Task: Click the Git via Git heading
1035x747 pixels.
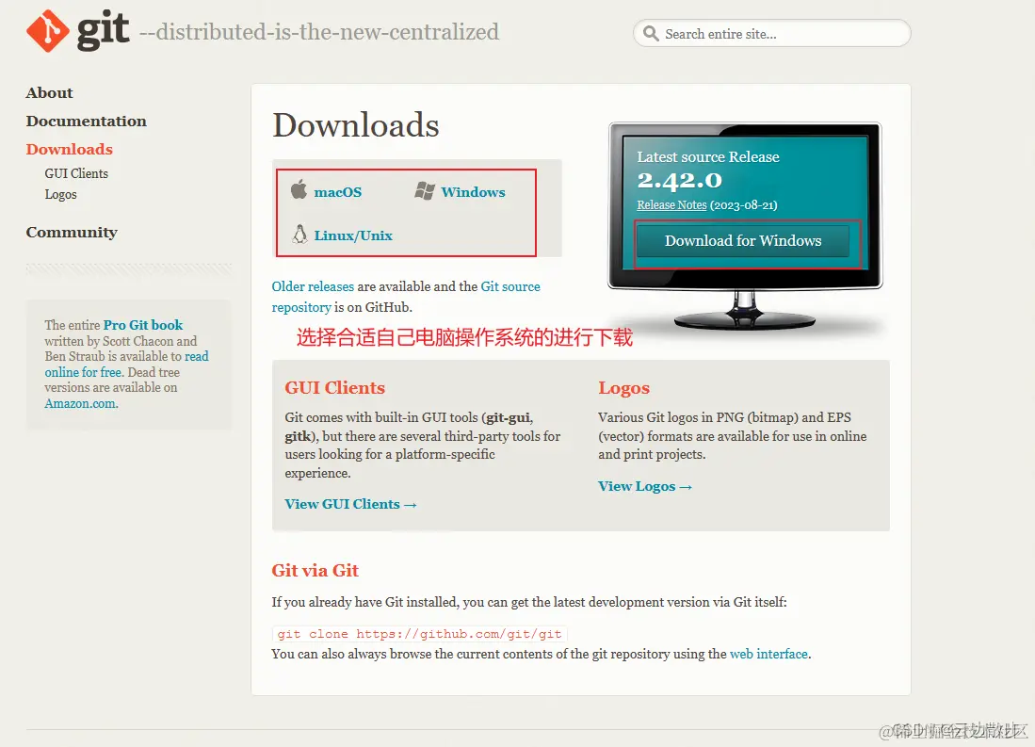Action: point(315,571)
